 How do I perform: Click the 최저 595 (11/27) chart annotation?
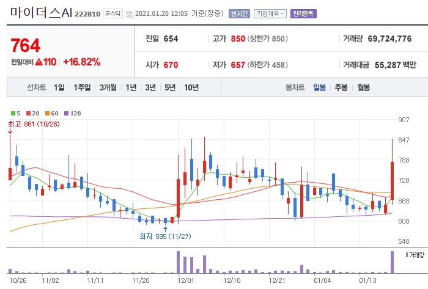pos(165,236)
